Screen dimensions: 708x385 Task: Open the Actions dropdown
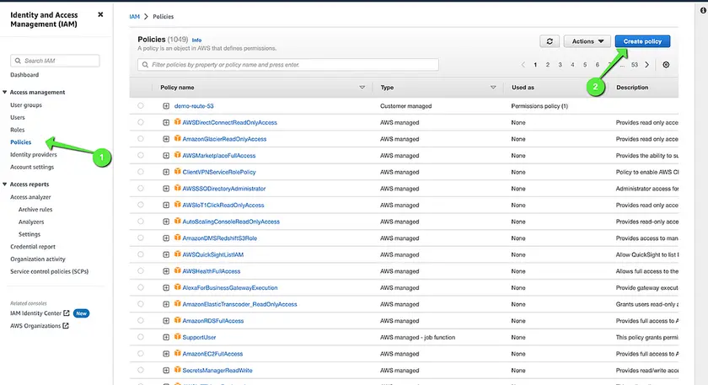click(587, 41)
